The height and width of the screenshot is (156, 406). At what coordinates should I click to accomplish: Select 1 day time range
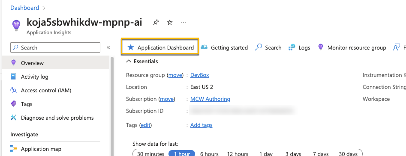coord(266,154)
